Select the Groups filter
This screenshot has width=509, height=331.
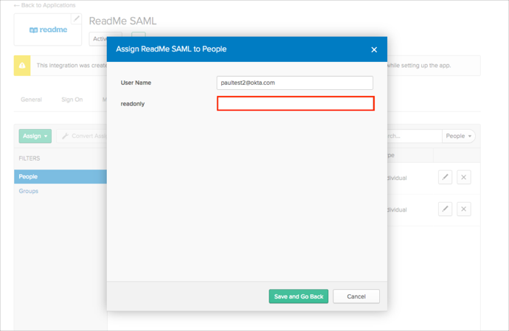click(x=29, y=191)
